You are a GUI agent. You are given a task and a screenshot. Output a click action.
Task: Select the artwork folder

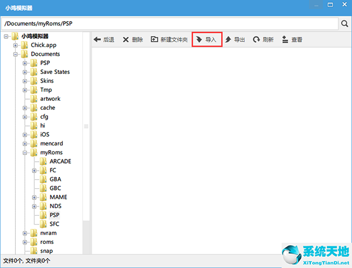click(x=50, y=99)
